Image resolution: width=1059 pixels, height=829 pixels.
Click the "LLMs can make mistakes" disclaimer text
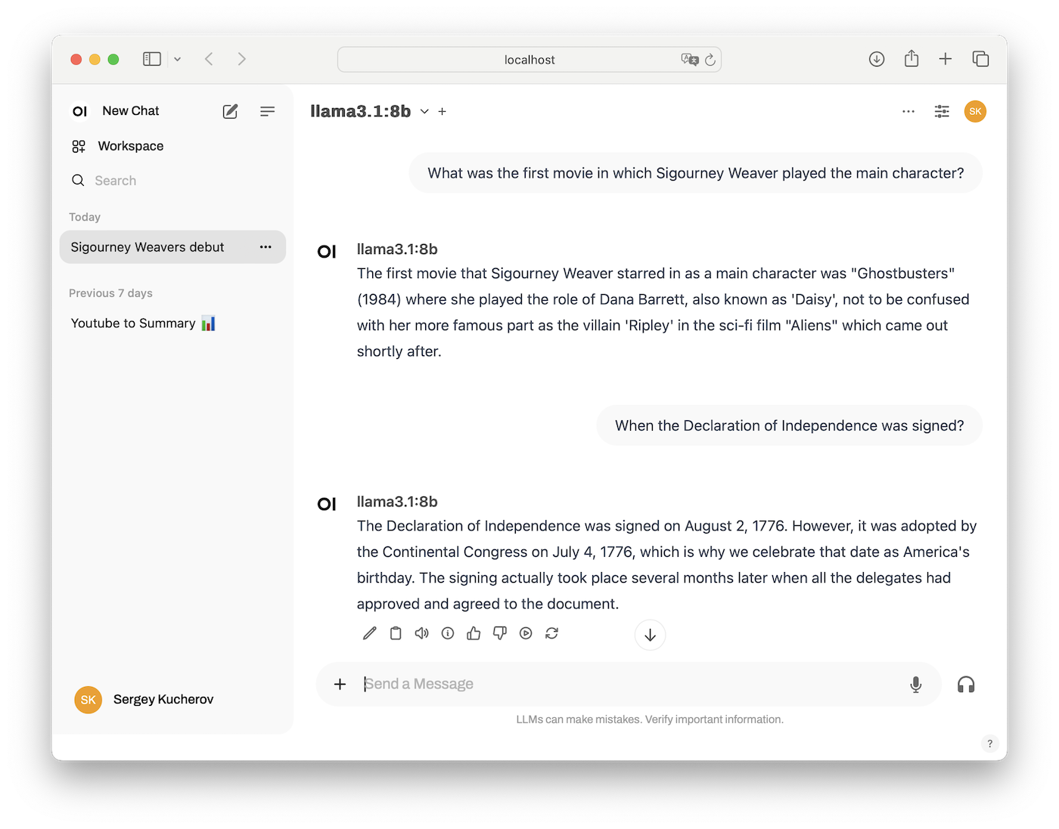(650, 719)
